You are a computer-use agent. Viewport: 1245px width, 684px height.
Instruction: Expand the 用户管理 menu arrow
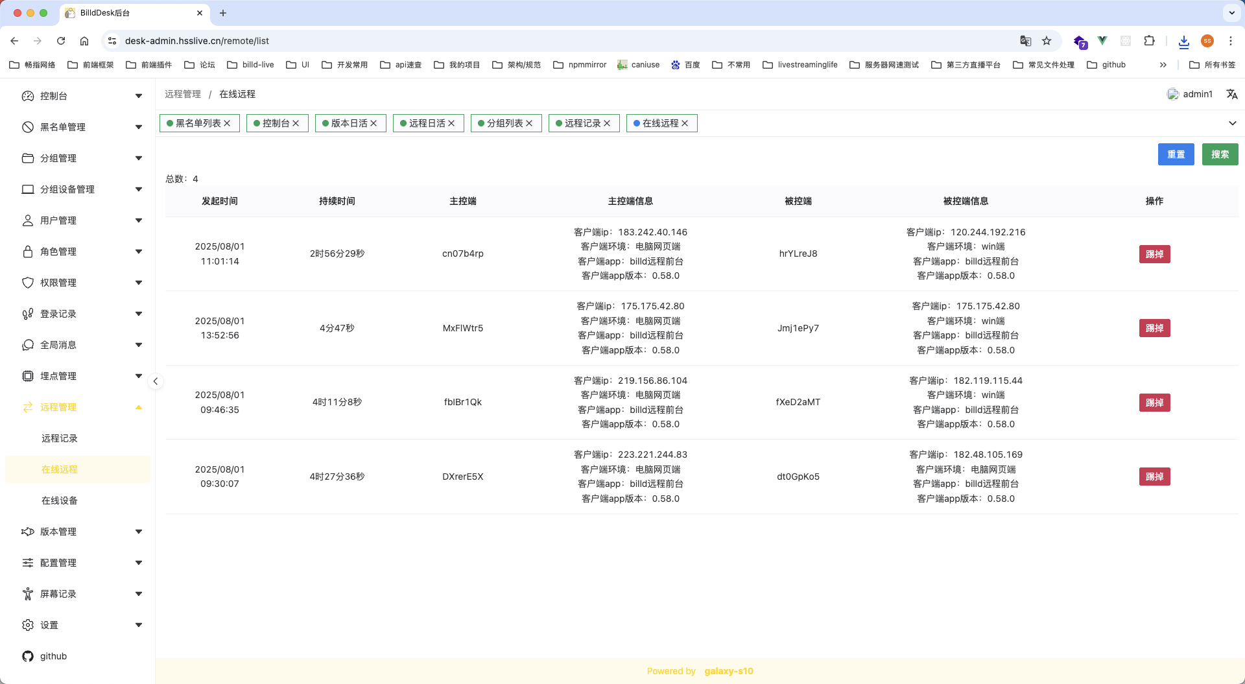(139, 220)
